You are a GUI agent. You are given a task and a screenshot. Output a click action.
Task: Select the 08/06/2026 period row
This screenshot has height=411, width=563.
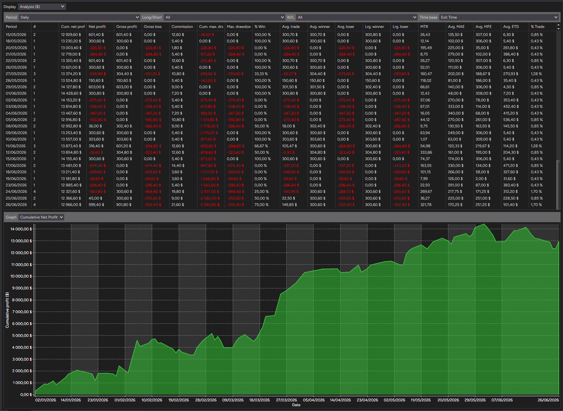click(280, 126)
